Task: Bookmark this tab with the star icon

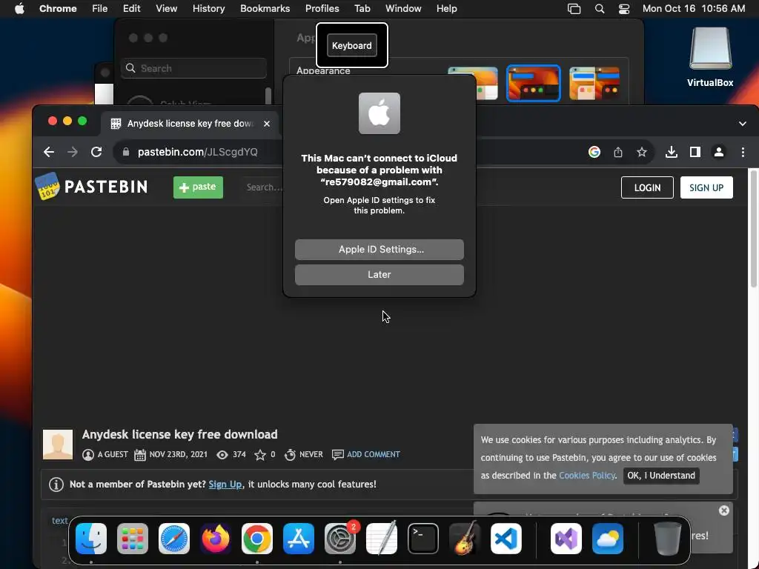Action: 642,152
